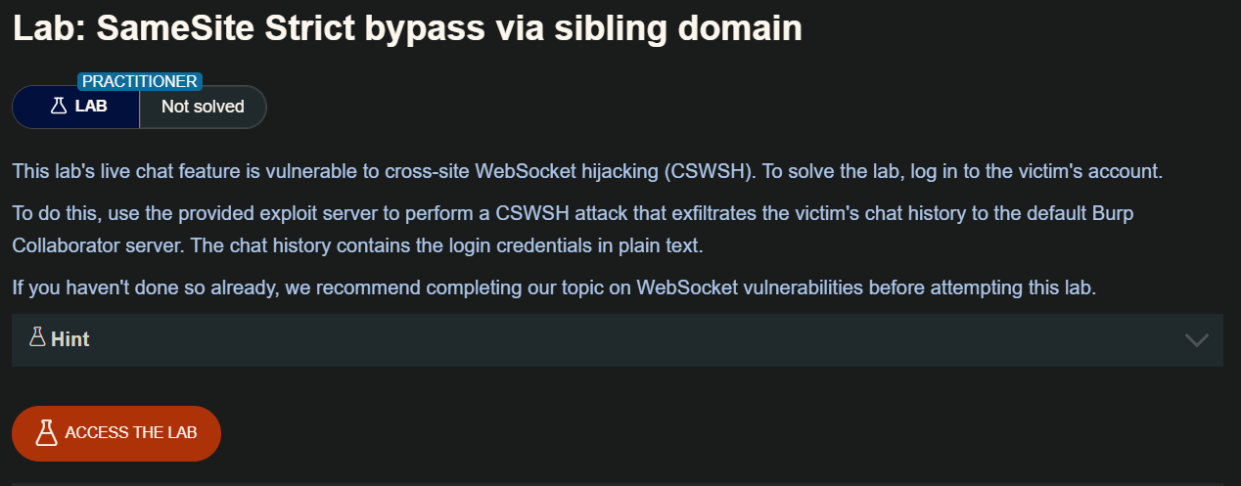This screenshot has height=486, width=1241.
Task: Click the flask icon in the LAB badge
Action: click(58, 107)
